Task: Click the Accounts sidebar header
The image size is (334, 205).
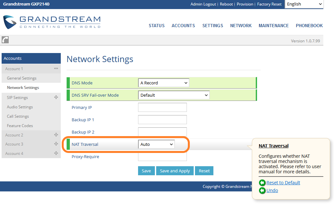Action: (31, 59)
